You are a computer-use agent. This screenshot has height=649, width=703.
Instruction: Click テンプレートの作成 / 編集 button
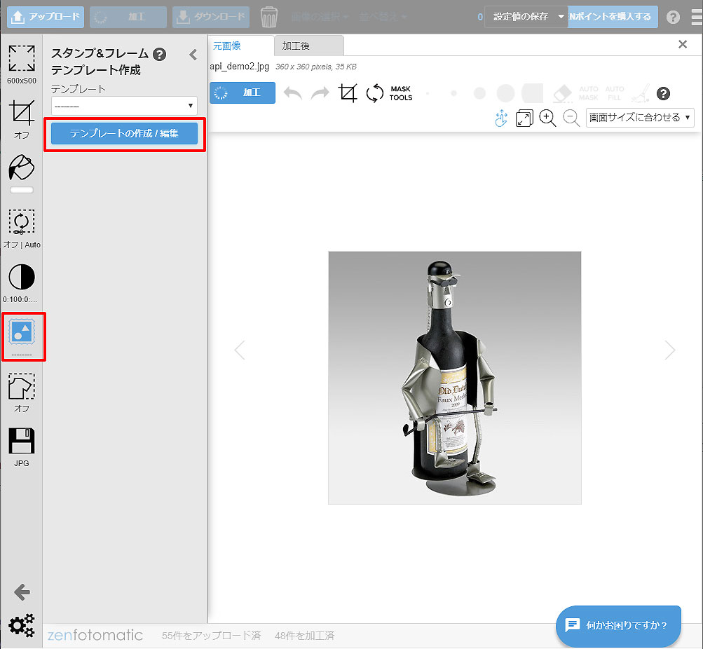pos(124,133)
